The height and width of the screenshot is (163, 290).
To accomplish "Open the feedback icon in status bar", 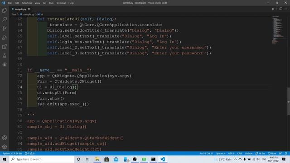I will click(x=280, y=153).
